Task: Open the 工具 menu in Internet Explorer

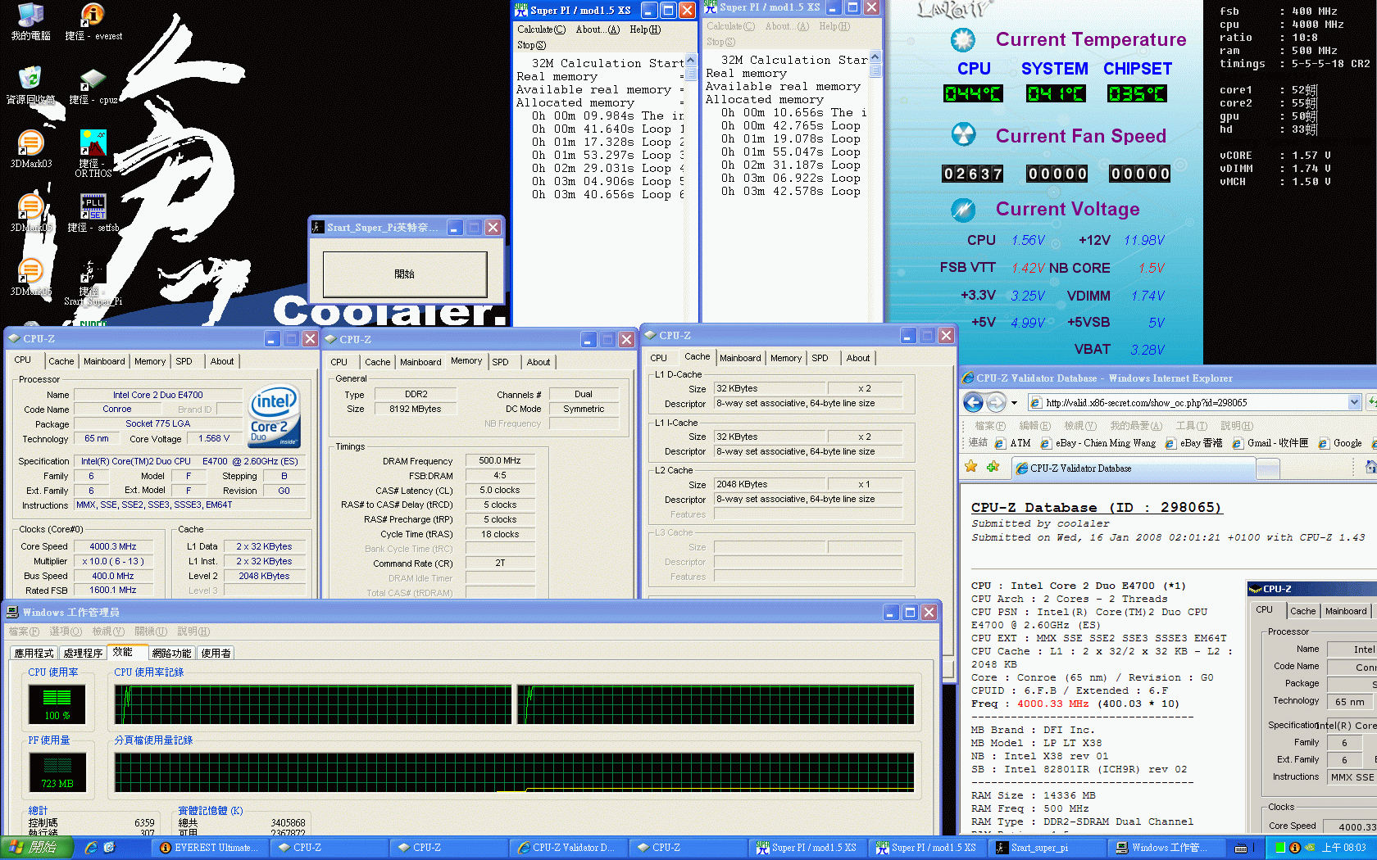Action: 1191,425
